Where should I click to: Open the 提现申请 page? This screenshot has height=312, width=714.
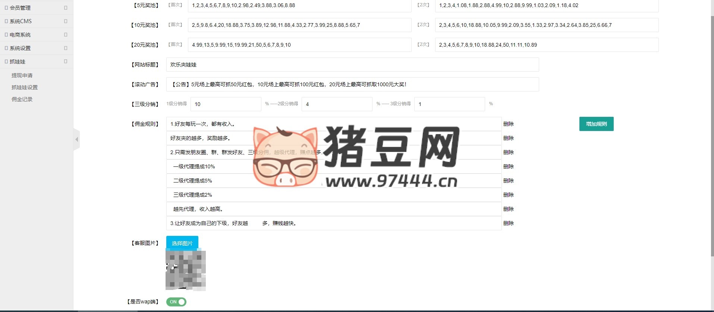click(x=22, y=75)
